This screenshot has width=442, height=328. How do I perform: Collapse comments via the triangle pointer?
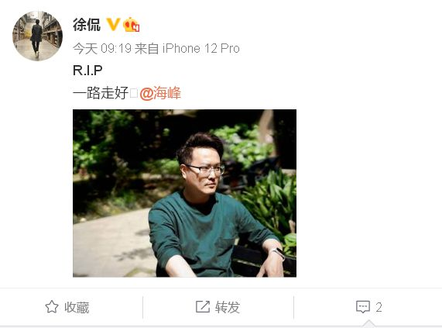[368, 323]
